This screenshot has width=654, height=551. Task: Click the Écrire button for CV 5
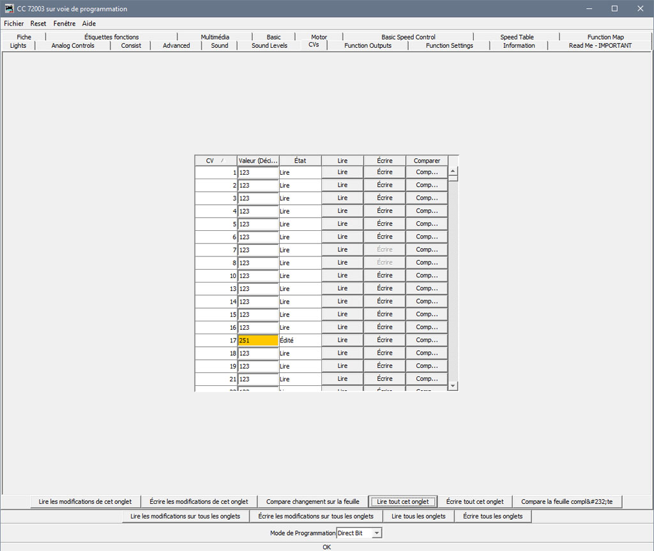[x=384, y=224]
